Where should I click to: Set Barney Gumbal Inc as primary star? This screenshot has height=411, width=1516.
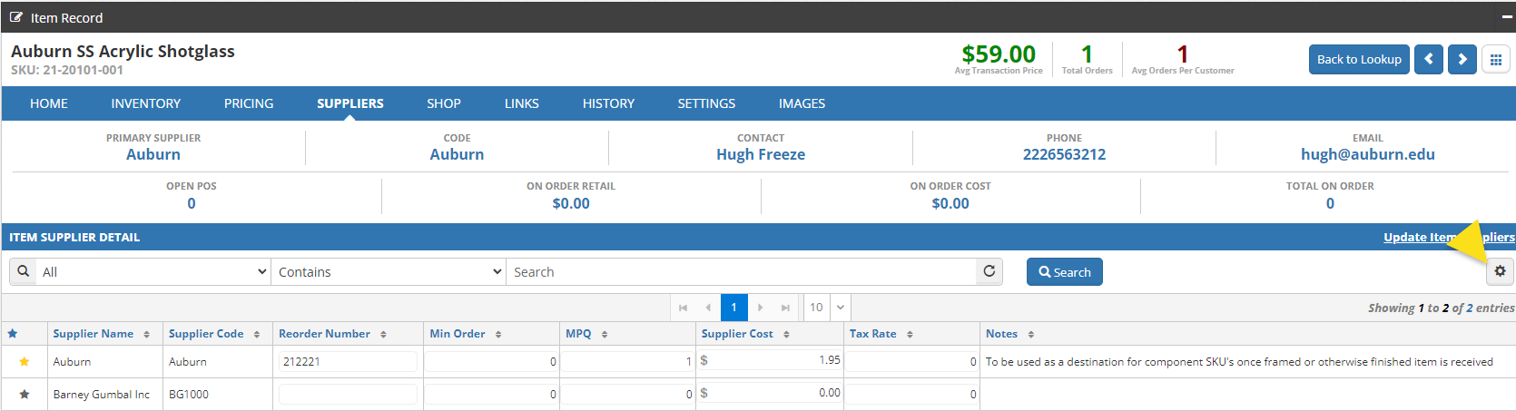point(25,395)
